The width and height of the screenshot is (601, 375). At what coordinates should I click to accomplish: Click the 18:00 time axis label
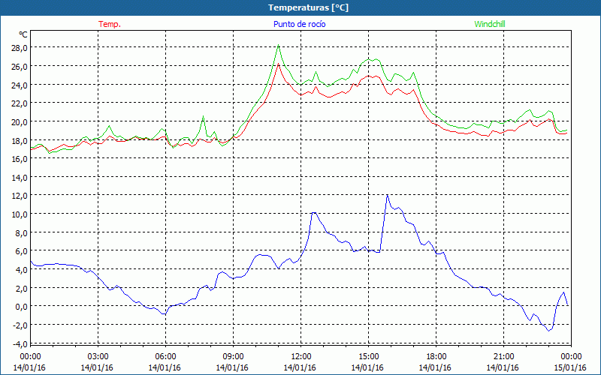coord(436,357)
